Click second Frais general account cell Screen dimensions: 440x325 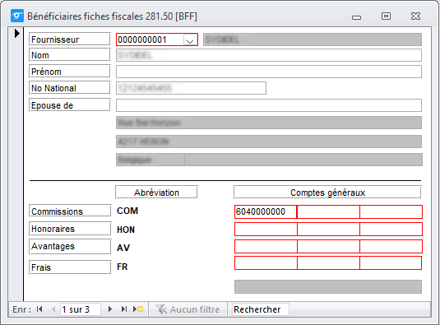(x=328, y=263)
